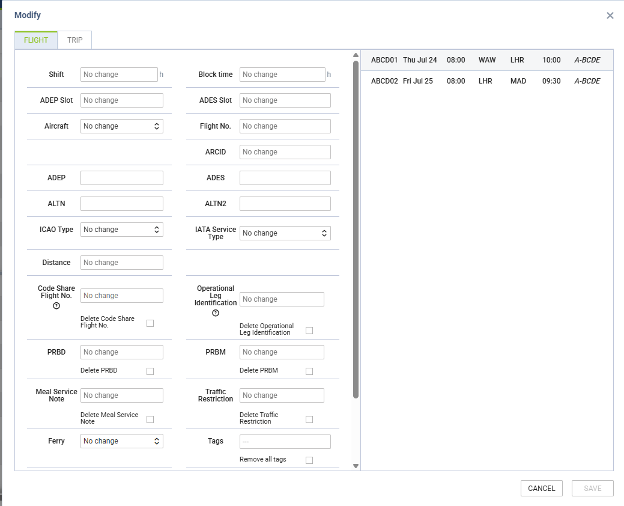Click the SAVE button

[x=593, y=489]
